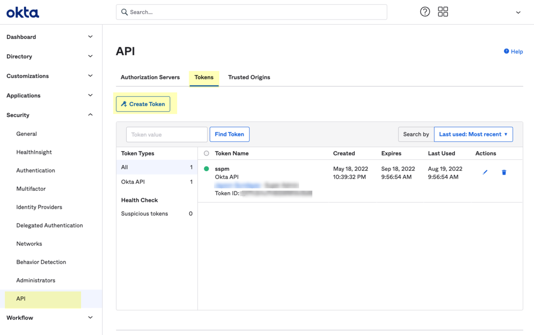Click the blue info icon beside Help
The image size is (534, 335).
(x=507, y=51)
